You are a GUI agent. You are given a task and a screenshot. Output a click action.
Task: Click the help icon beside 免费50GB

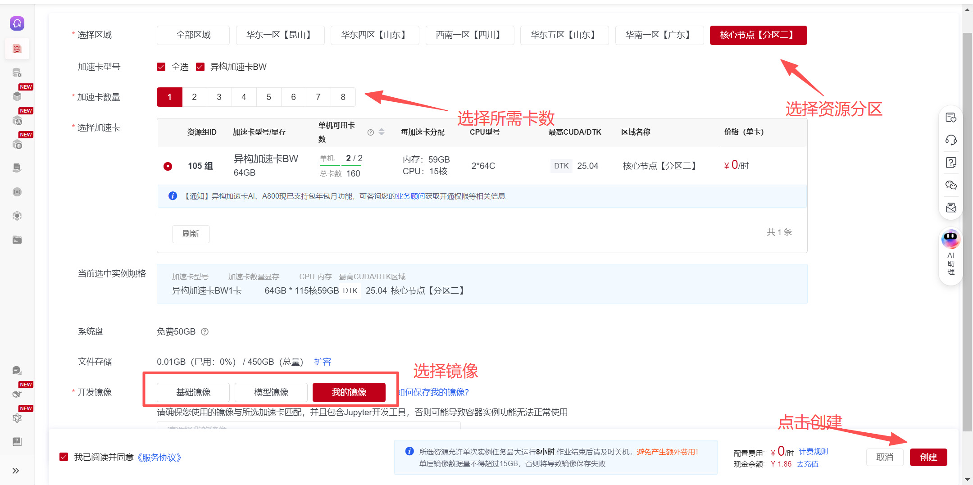coord(205,332)
